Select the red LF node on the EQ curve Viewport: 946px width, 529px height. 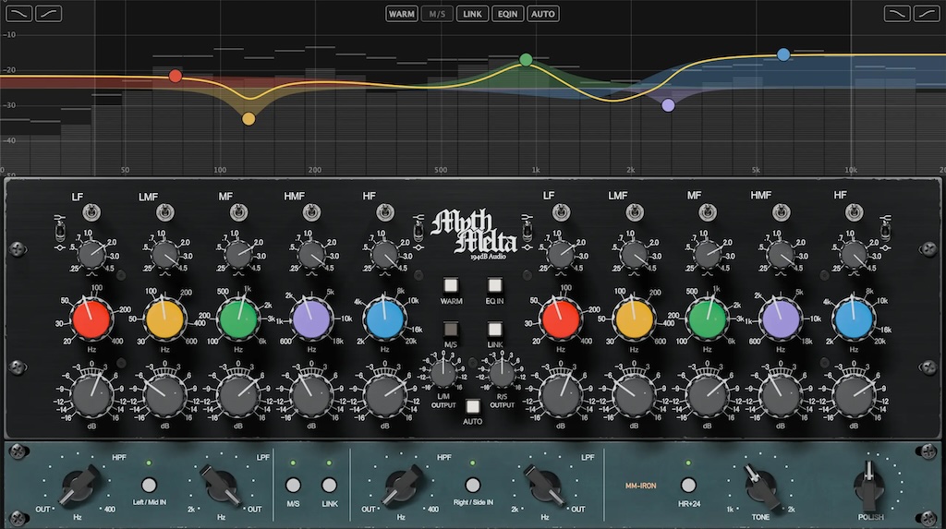pos(176,76)
